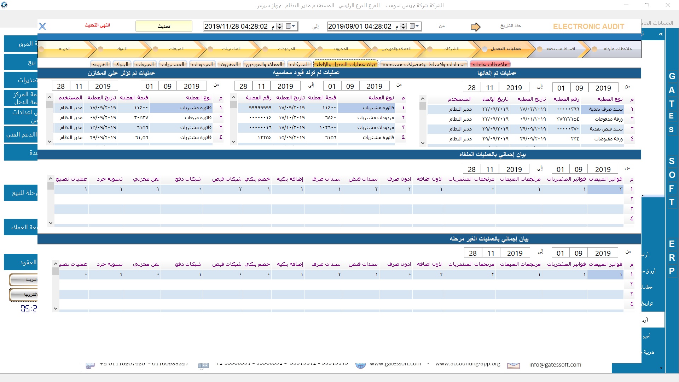Click the year 2019 from-field in عمليات تم إلغائها
The height and width of the screenshot is (382, 679).
pyautogui.click(x=603, y=88)
